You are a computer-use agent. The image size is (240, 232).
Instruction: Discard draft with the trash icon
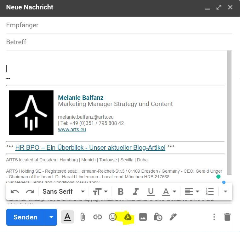pos(227,217)
